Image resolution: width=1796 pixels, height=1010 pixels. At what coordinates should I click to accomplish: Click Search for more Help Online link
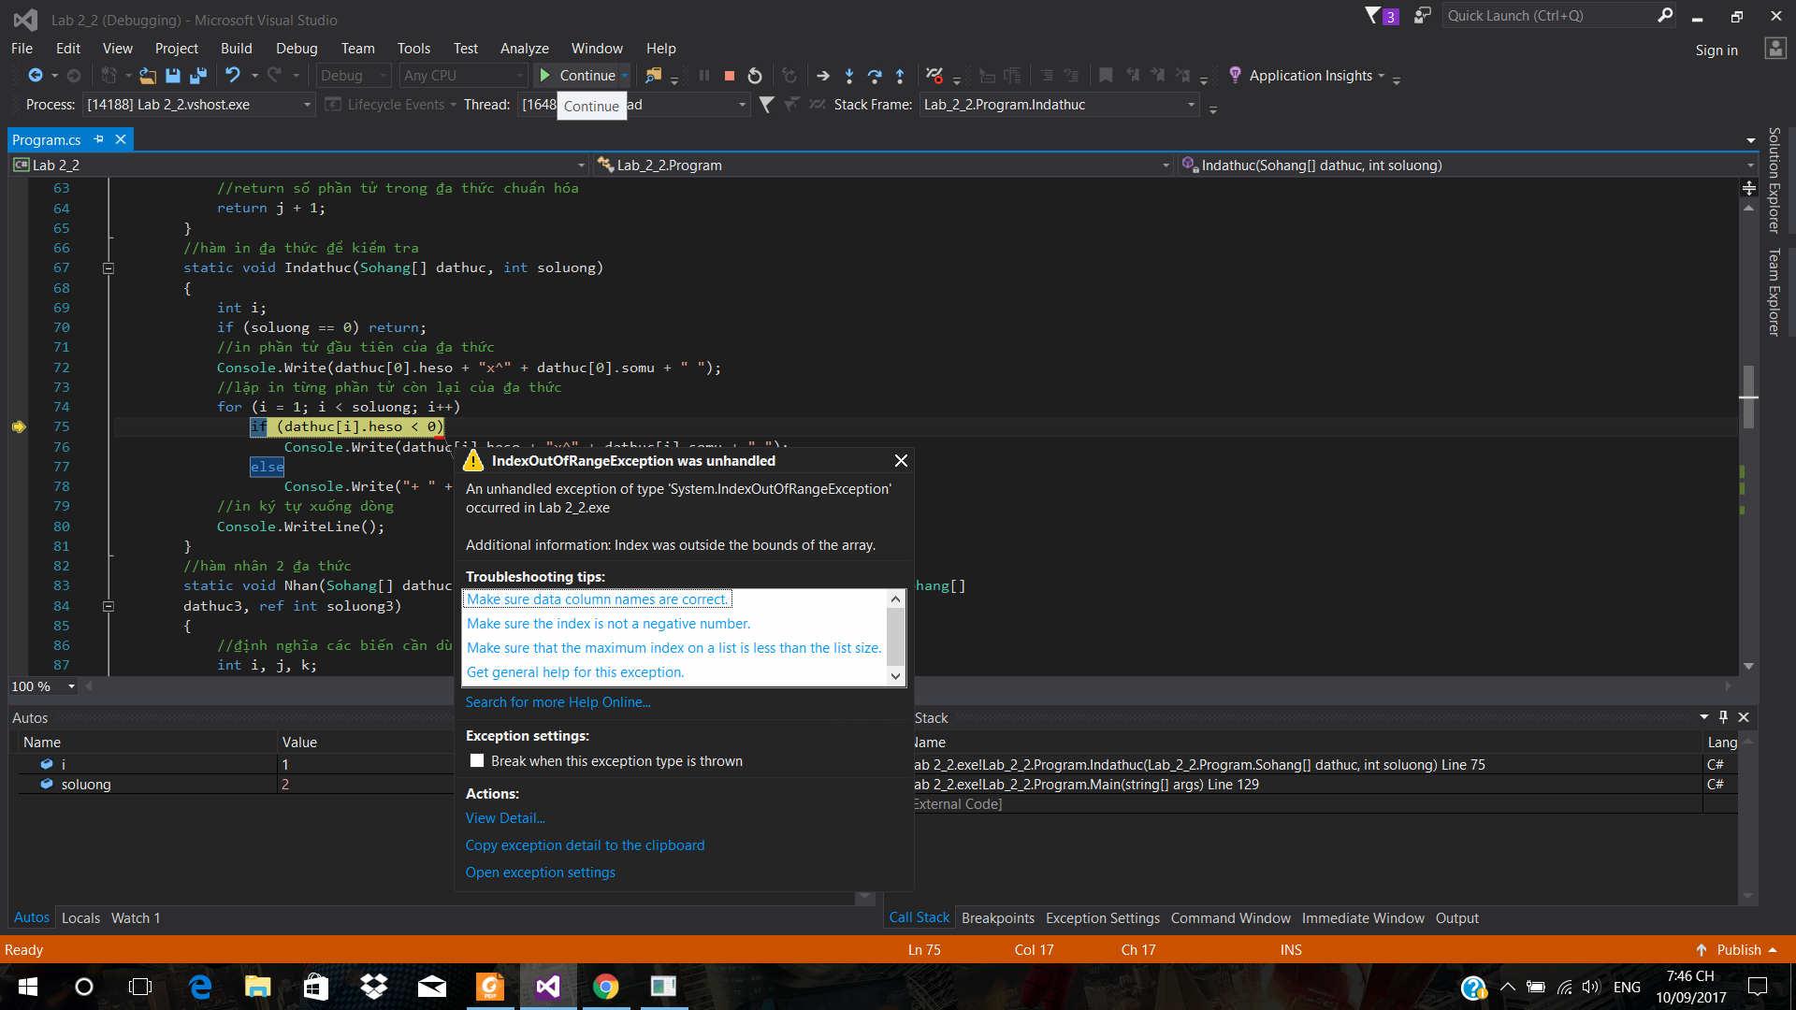[558, 702]
